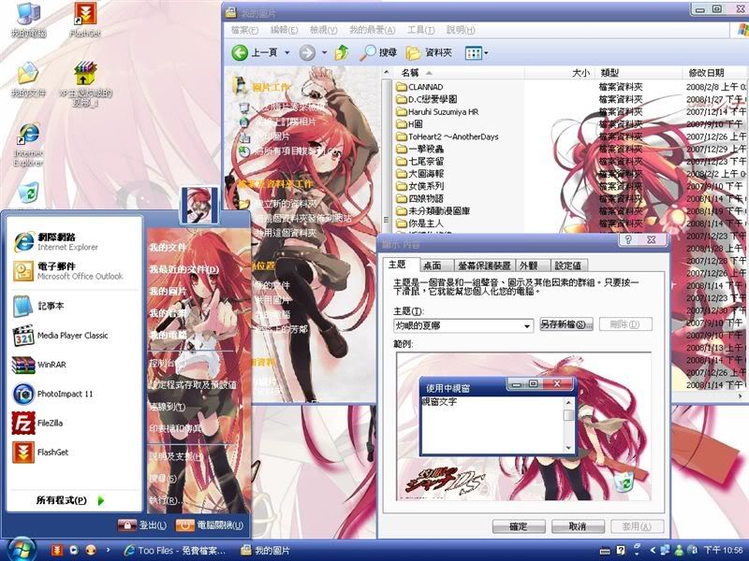Open the 編輯(E) menu in Explorer
Screen dimensions: 749x561
(x=284, y=30)
